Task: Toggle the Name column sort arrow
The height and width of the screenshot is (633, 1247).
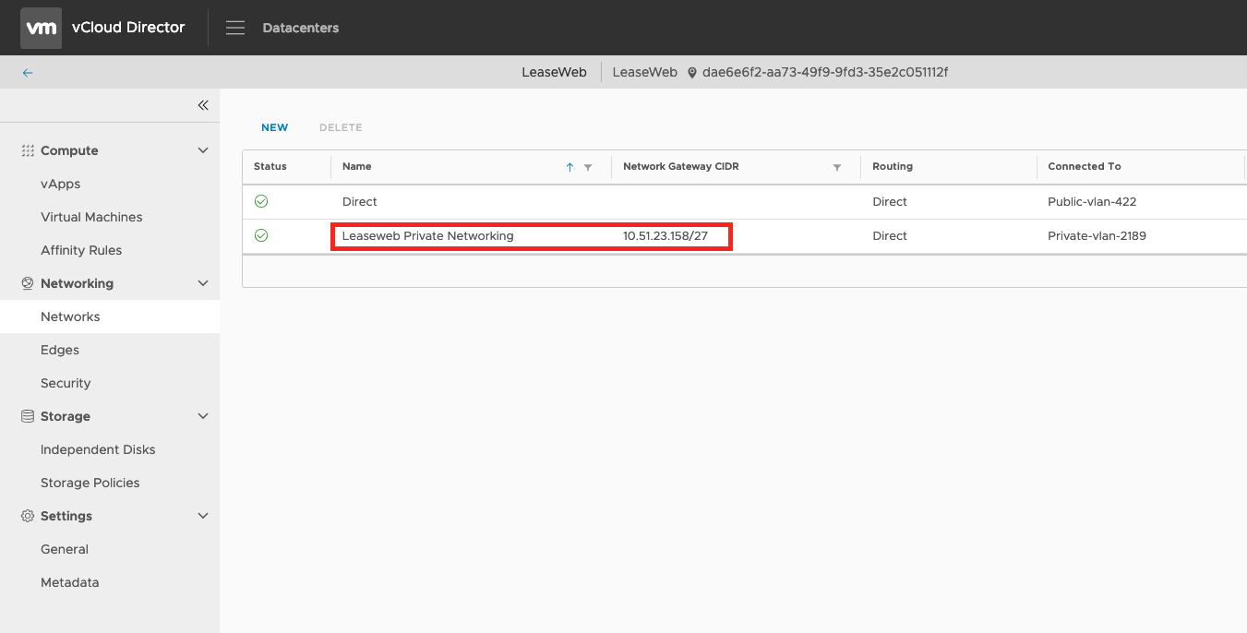Action: point(570,167)
